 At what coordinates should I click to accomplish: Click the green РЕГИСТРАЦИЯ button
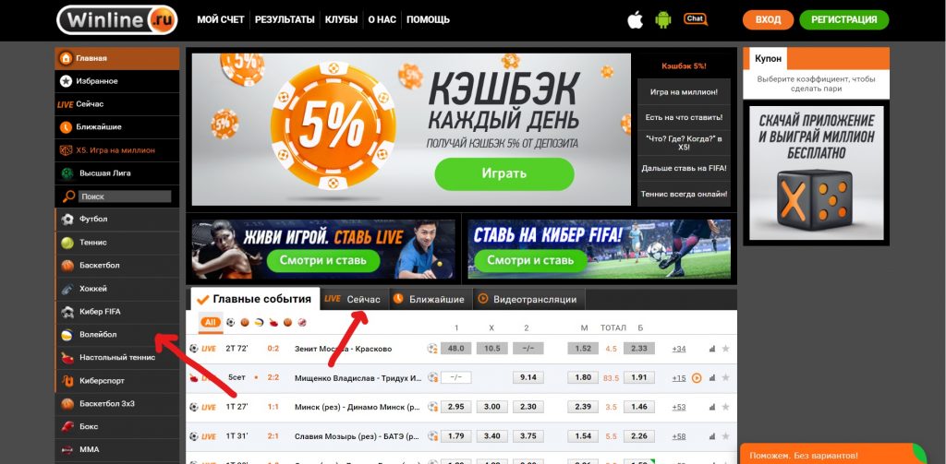(x=844, y=19)
